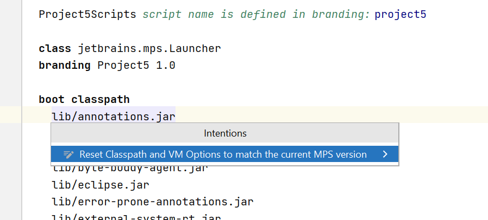Click the boot classpath keyword

pyautogui.click(x=84, y=99)
